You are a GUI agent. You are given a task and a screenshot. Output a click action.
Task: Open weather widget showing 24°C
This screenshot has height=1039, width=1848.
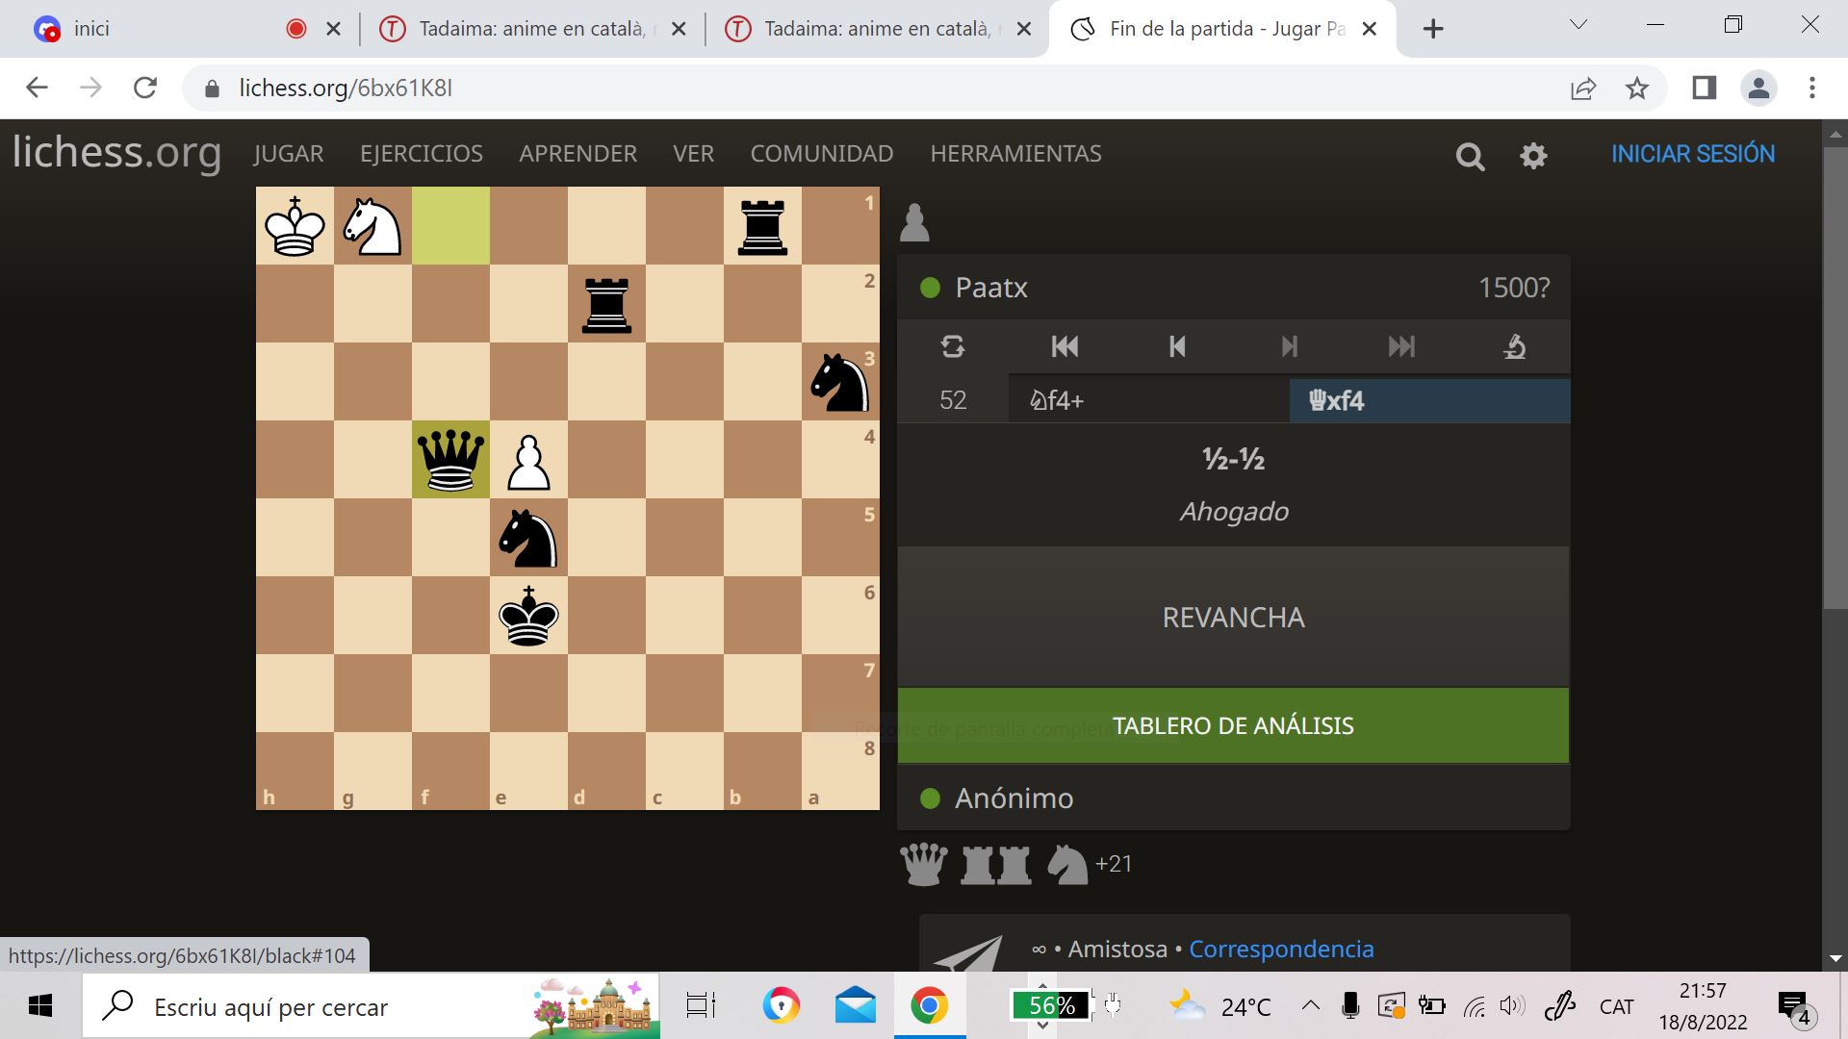(x=1220, y=1006)
